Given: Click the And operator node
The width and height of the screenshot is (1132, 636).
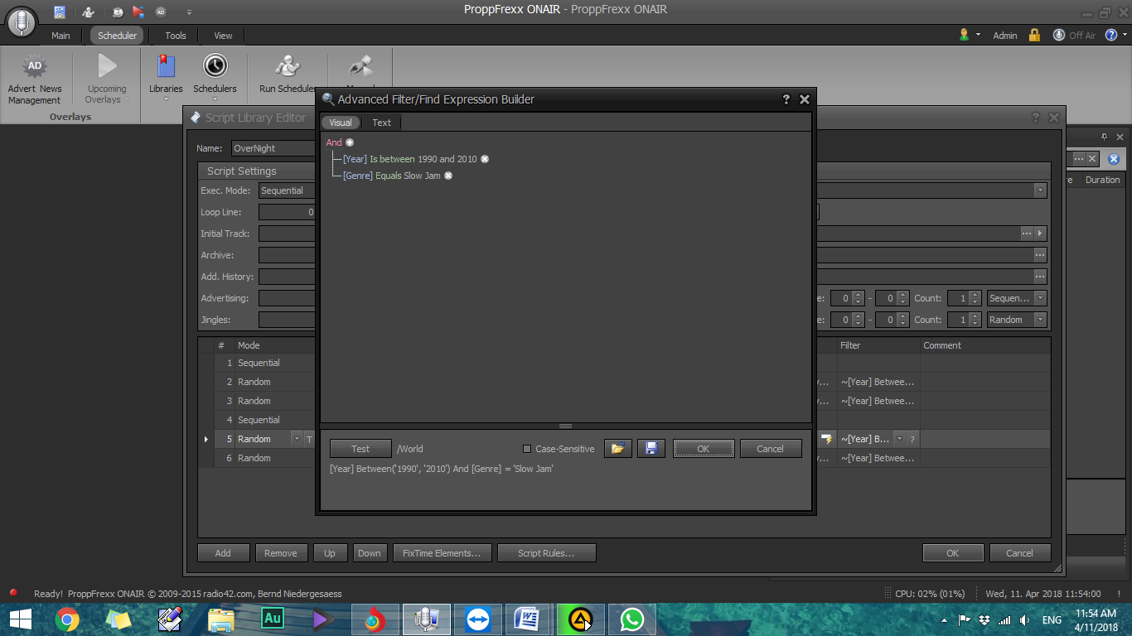Looking at the screenshot, I should pos(334,142).
